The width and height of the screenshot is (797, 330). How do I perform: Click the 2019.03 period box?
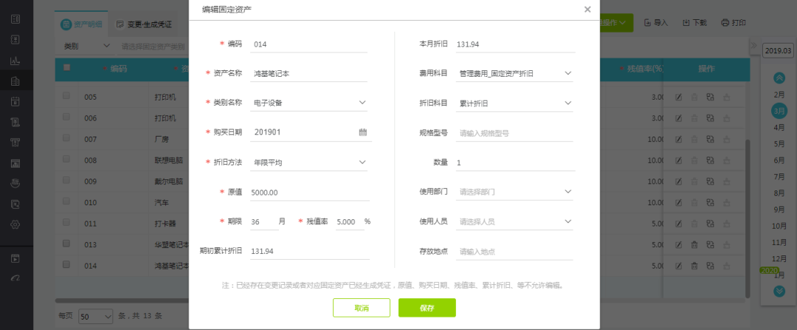(779, 50)
